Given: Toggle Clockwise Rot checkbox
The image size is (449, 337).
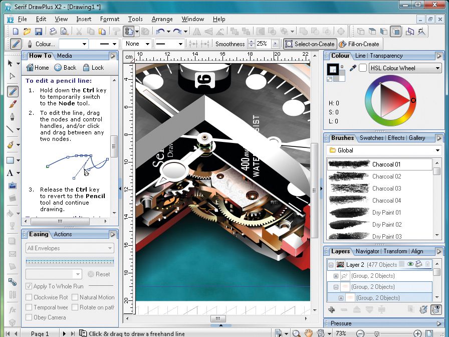Looking at the screenshot, I should tap(29, 297).
